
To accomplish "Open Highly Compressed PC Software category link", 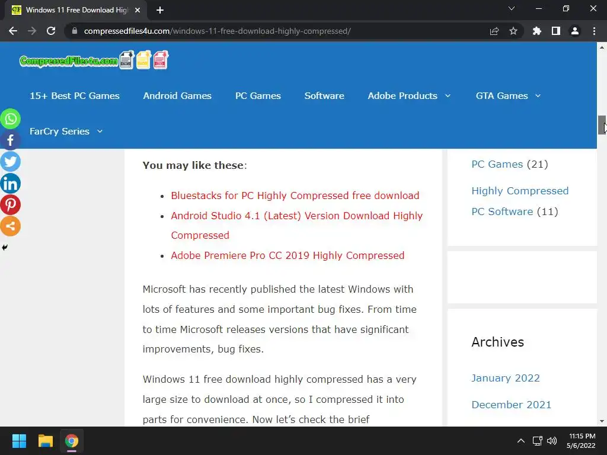I will [520, 201].
